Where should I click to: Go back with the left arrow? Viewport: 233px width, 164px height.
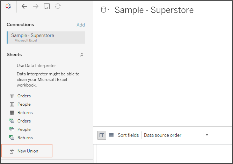pos(24,6)
